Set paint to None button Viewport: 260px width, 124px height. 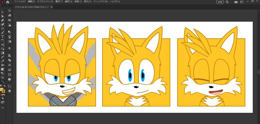pyautogui.click(x=4, y=95)
